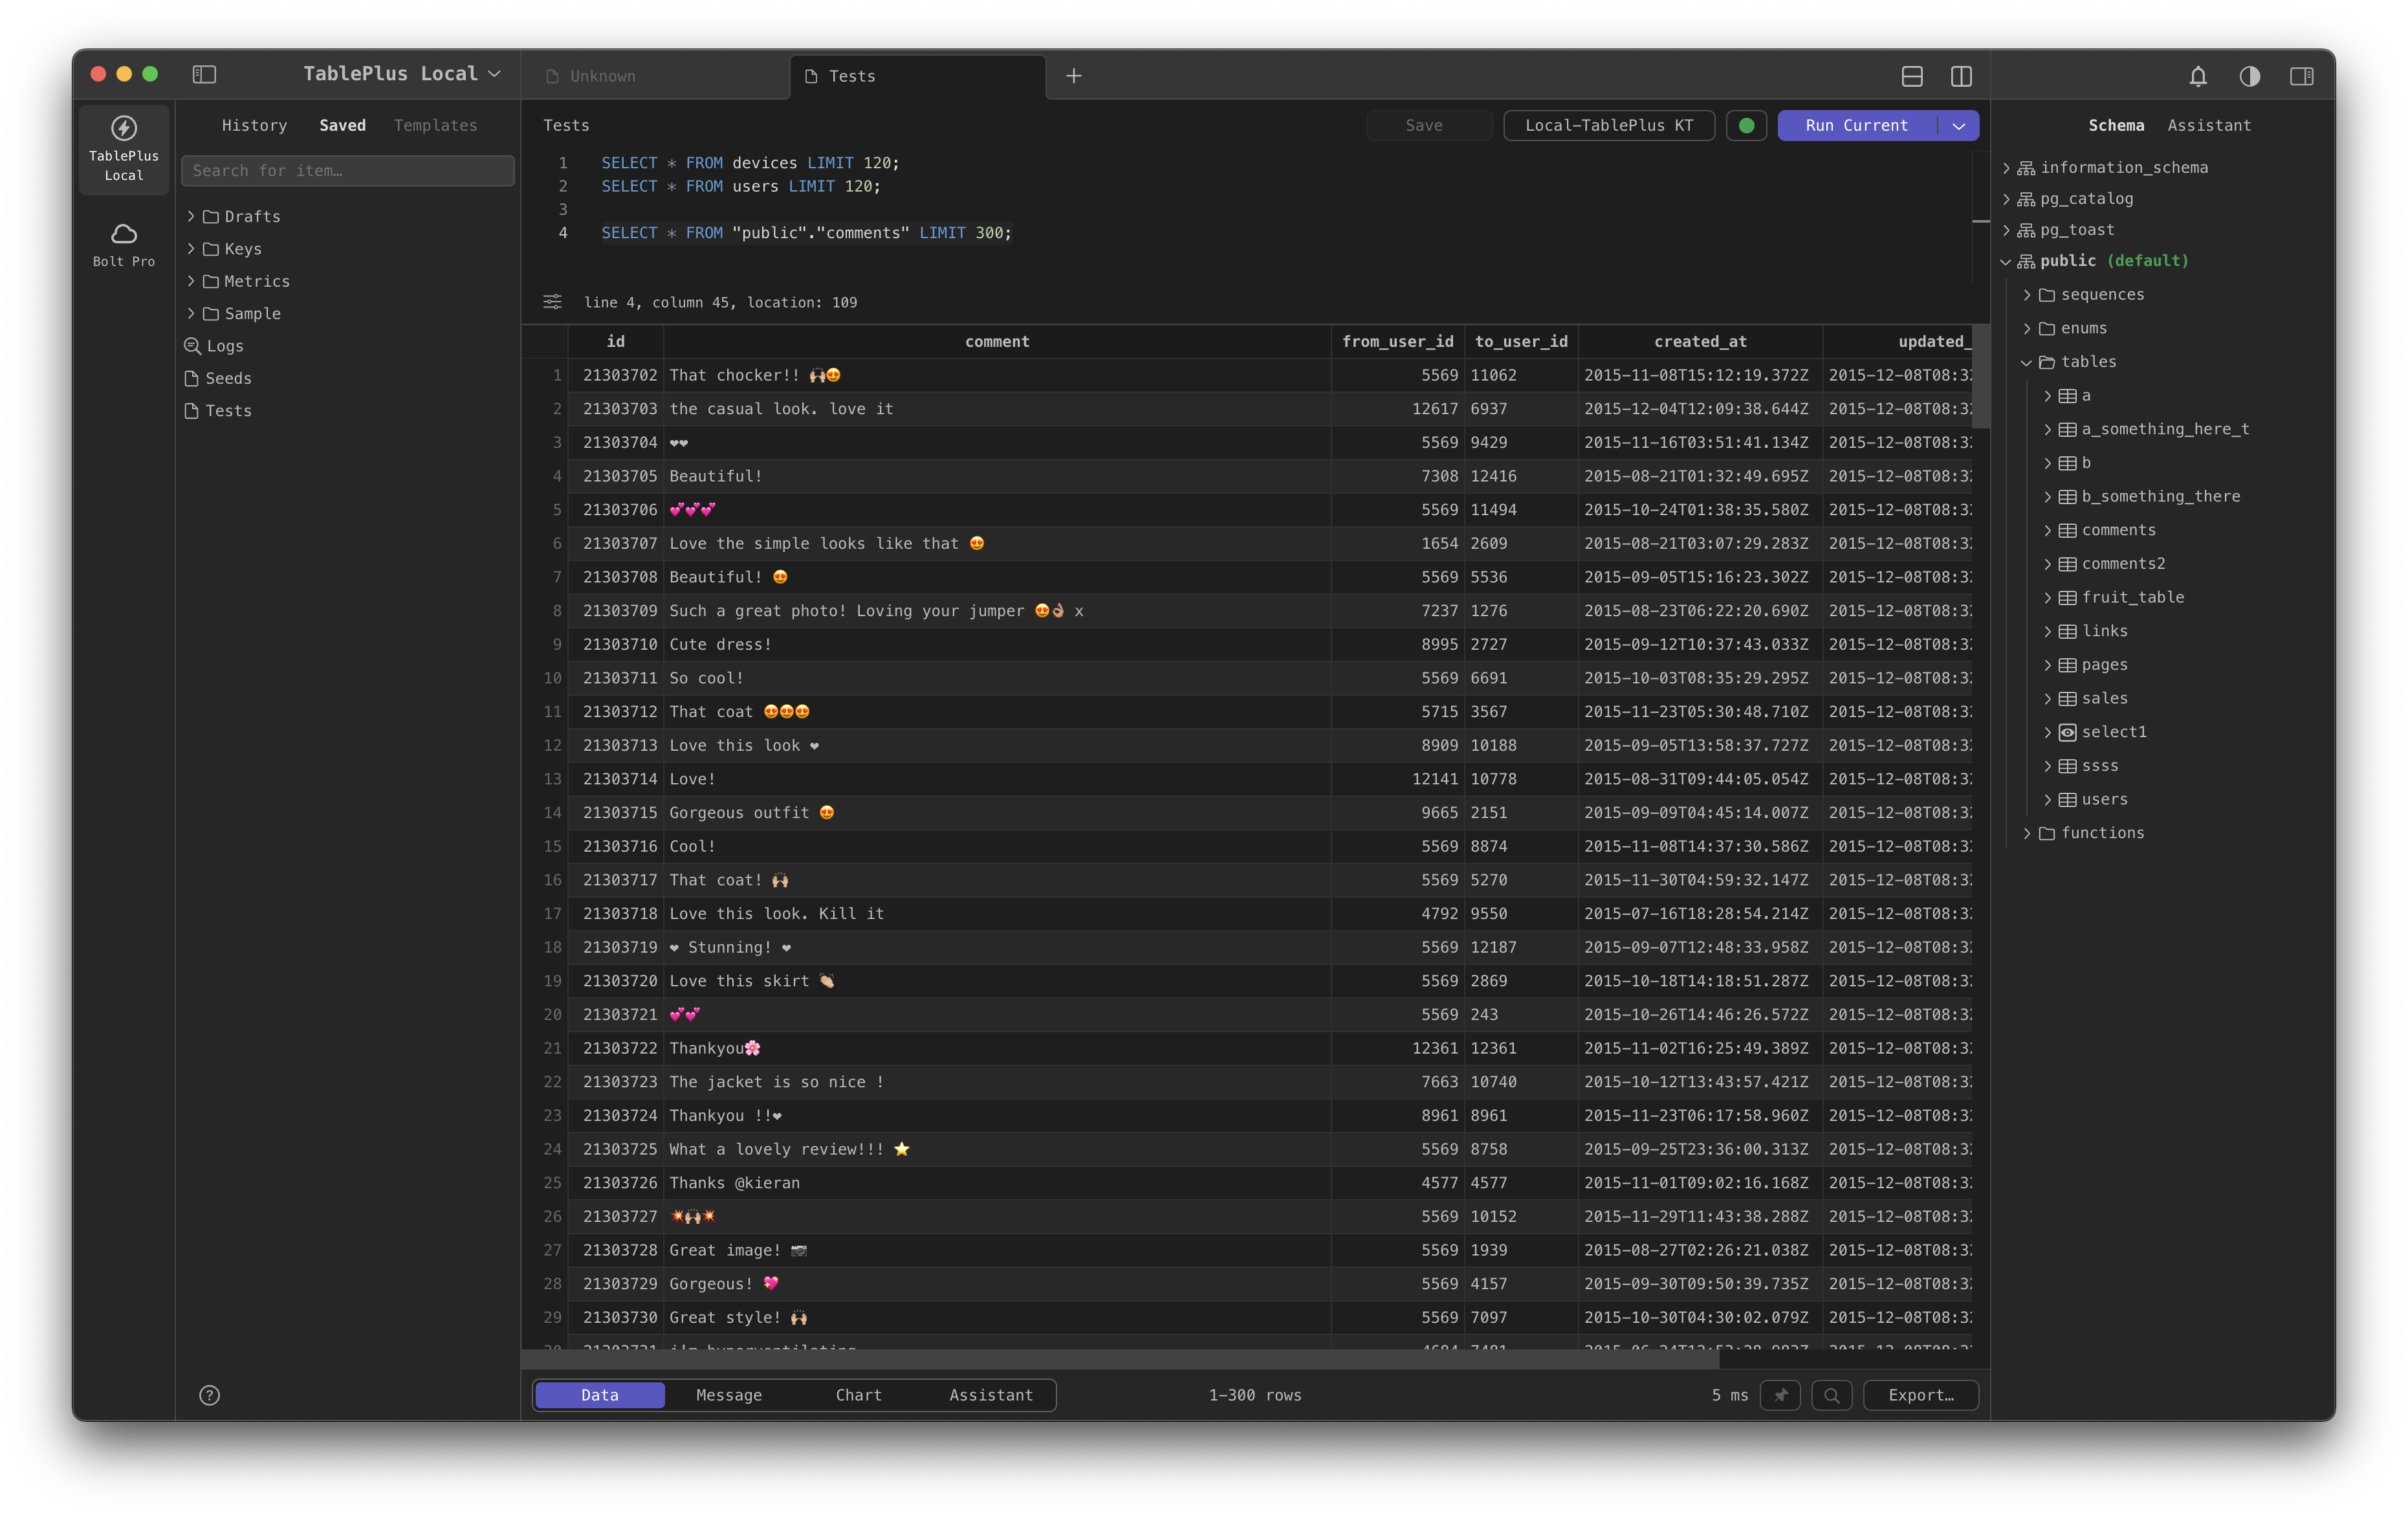Collapse the public schema tree

(2005, 261)
